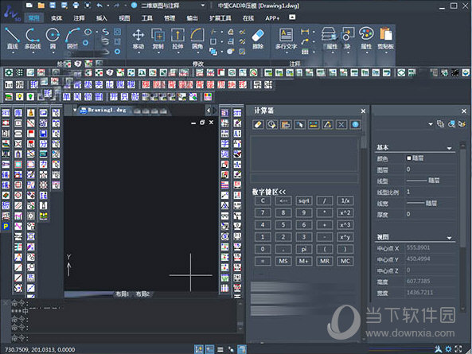Click the settings gear icon in status bar
This screenshot has height=354, width=472.
(x=449, y=349)
